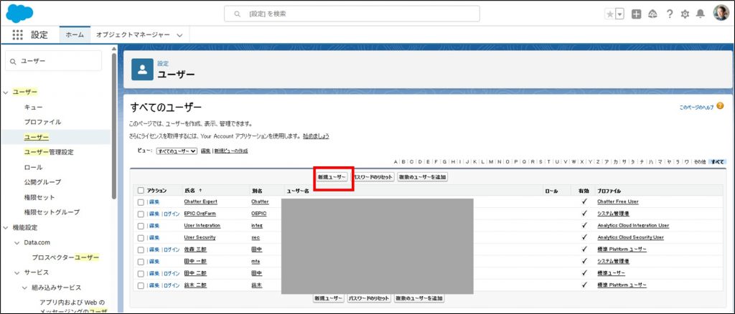Image resolution: width=735 pixels, height=314 pixels.
Task: Click the top 新規ユーザー button
Action: tap(332, 177)
